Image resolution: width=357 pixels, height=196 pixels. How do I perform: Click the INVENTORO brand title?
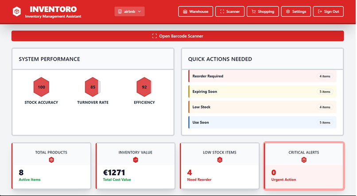53,9
